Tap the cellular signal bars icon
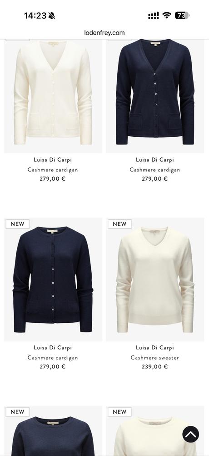Image resolution: width=209 pixels, height=456 pixels. point(154,16)
